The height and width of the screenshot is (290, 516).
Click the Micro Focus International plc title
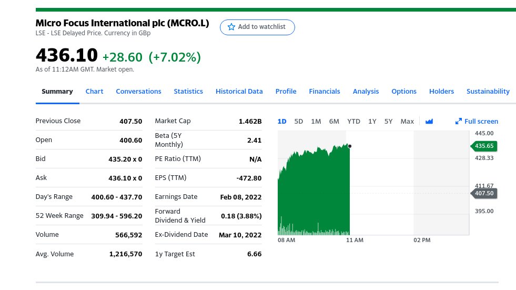click(x=122, y=23)
